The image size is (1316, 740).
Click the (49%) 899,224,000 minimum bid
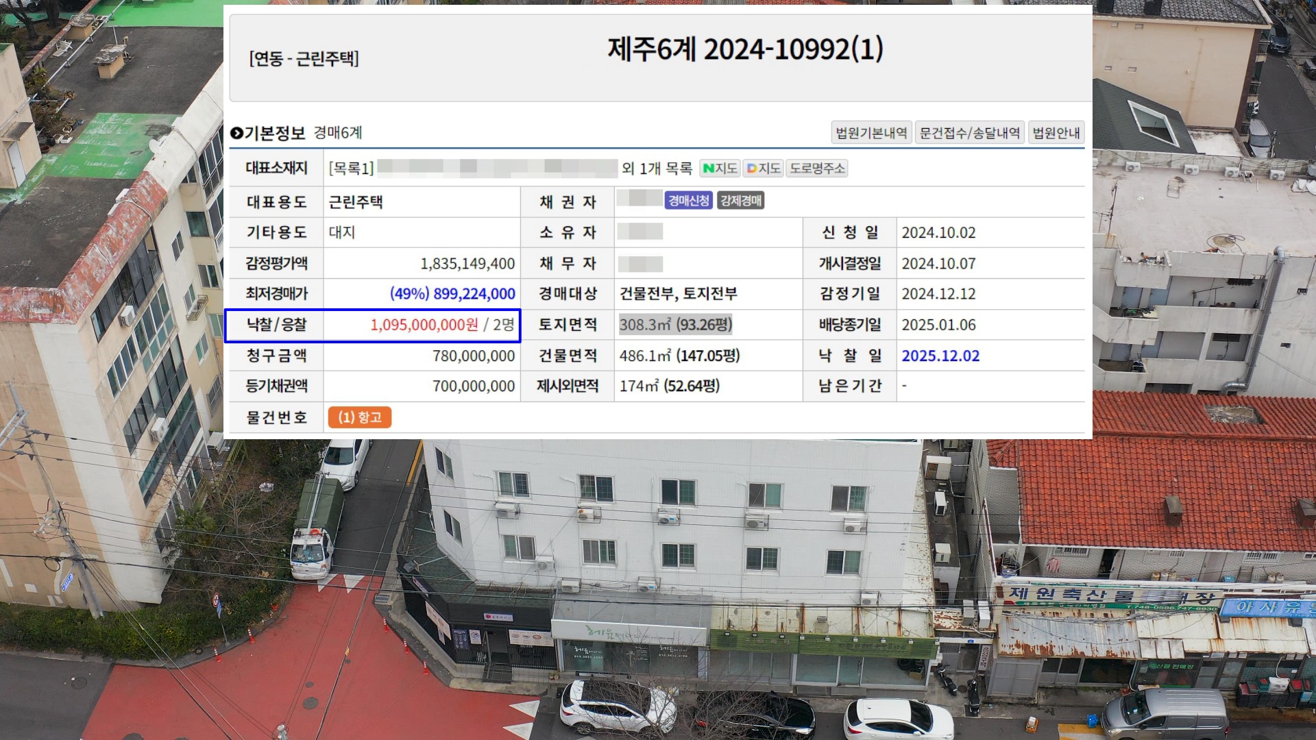[452, 294]
